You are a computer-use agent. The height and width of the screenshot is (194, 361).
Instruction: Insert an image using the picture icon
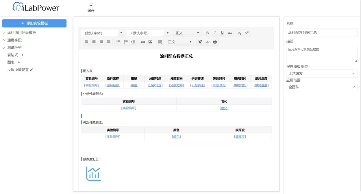point(150,42)
